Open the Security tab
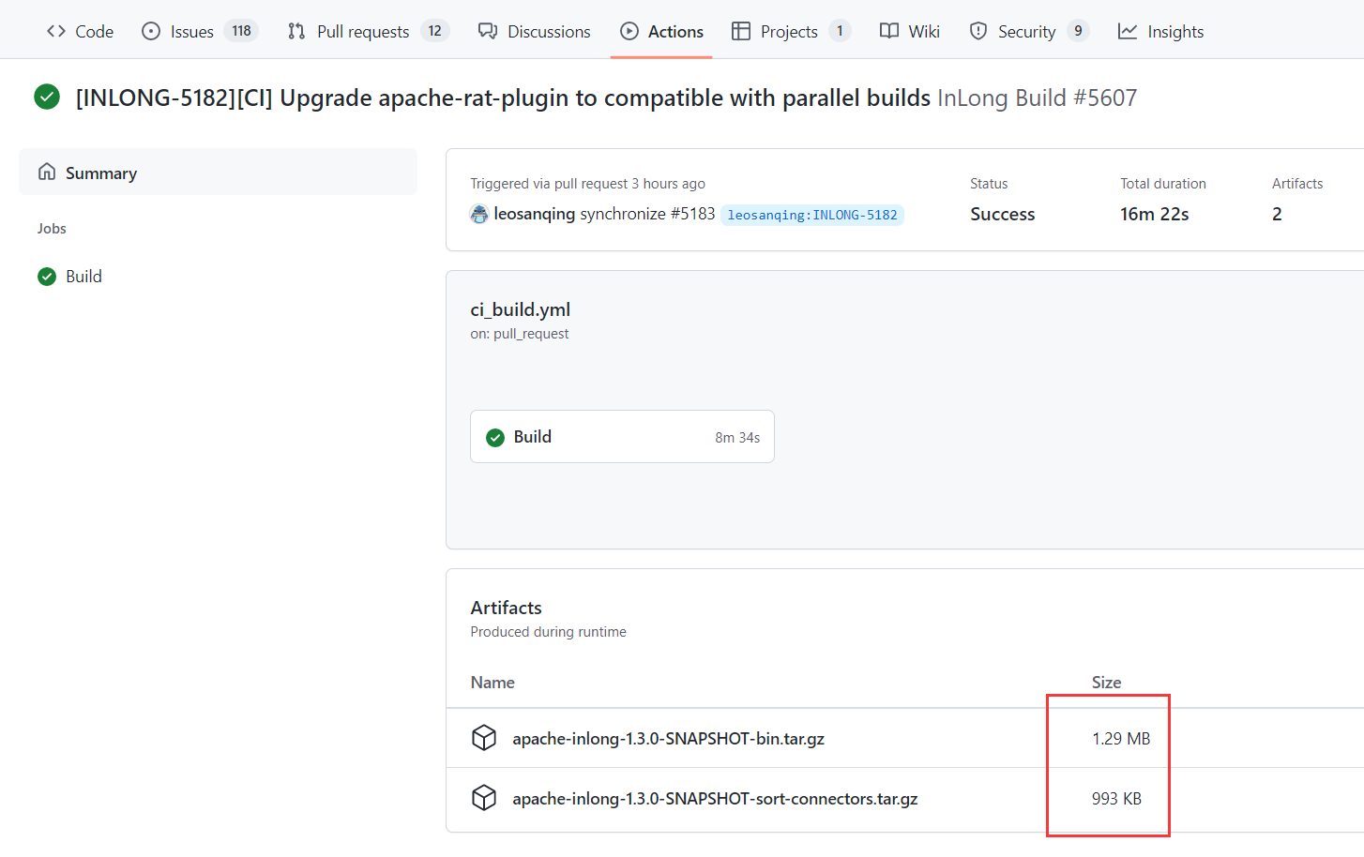 pyautogui.click(x=1028, y=31)
